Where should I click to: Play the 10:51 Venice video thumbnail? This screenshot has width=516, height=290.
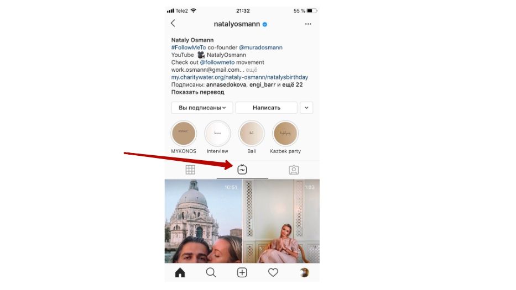point(204,221)
